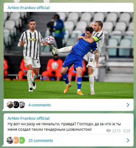Open the 25 comments thread link

(40, 141)
